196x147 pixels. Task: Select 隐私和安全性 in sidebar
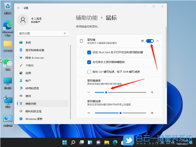tap(43, 111)
